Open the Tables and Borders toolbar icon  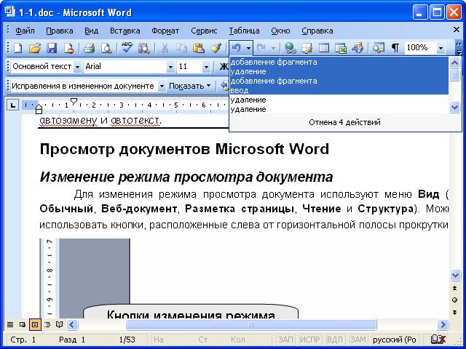coord(307,48)
